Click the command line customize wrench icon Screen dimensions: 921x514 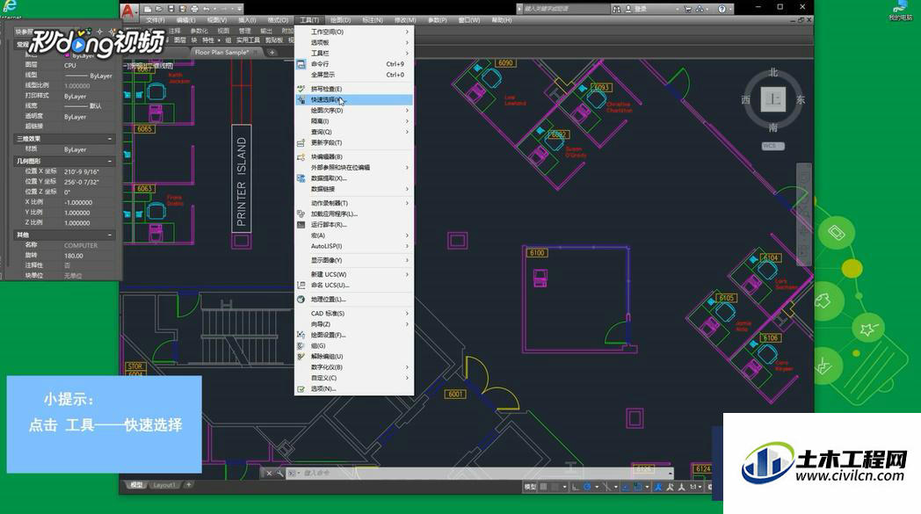coord(280,473)
